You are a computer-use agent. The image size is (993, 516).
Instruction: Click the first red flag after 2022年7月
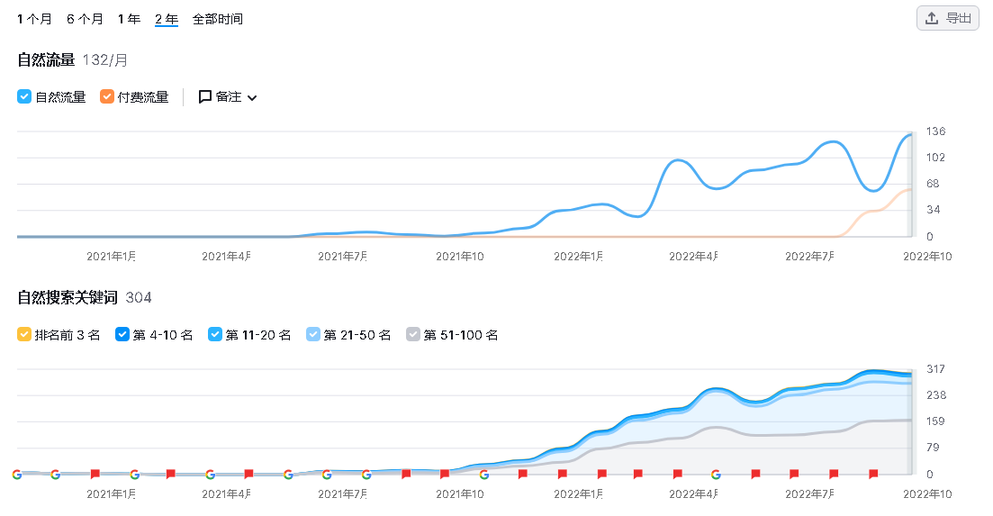point(834,474)
